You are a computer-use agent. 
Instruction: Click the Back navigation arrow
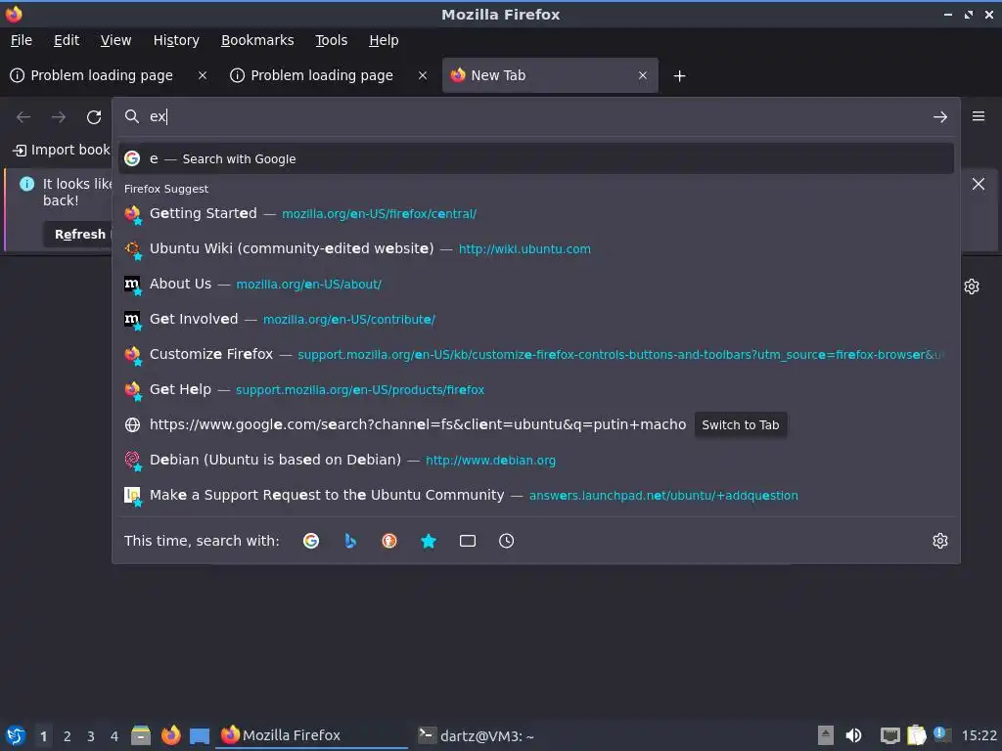pyautogui.click(x=23, y=117)
